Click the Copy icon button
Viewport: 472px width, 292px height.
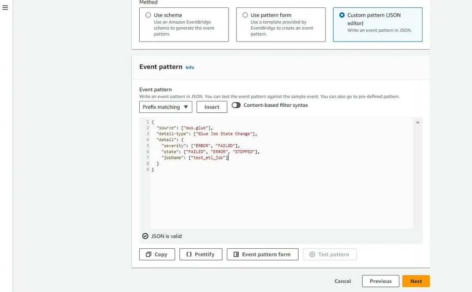[148, 254]
